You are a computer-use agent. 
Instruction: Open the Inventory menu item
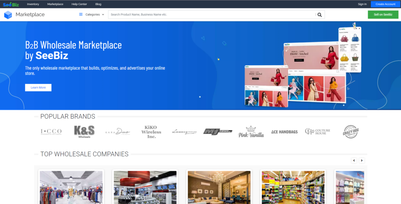pyautogui.click(x=33, y=4)
